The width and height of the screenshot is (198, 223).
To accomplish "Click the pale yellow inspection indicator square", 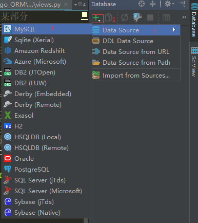I will click(85, 15).
